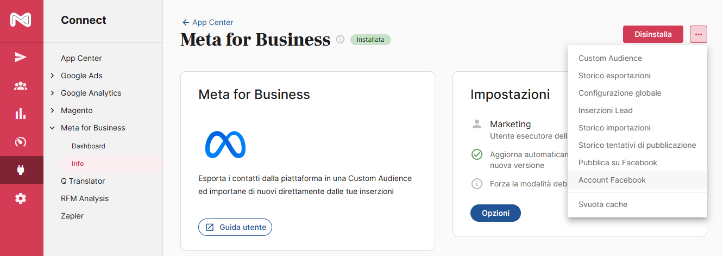The height and width of the screenshot is (256, 723).
Task: Click the info icon beside Meta for Business title
Action: point(341,39)
